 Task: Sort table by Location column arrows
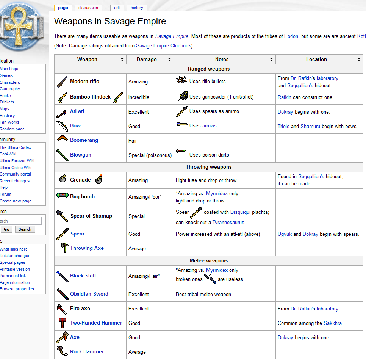359,59
